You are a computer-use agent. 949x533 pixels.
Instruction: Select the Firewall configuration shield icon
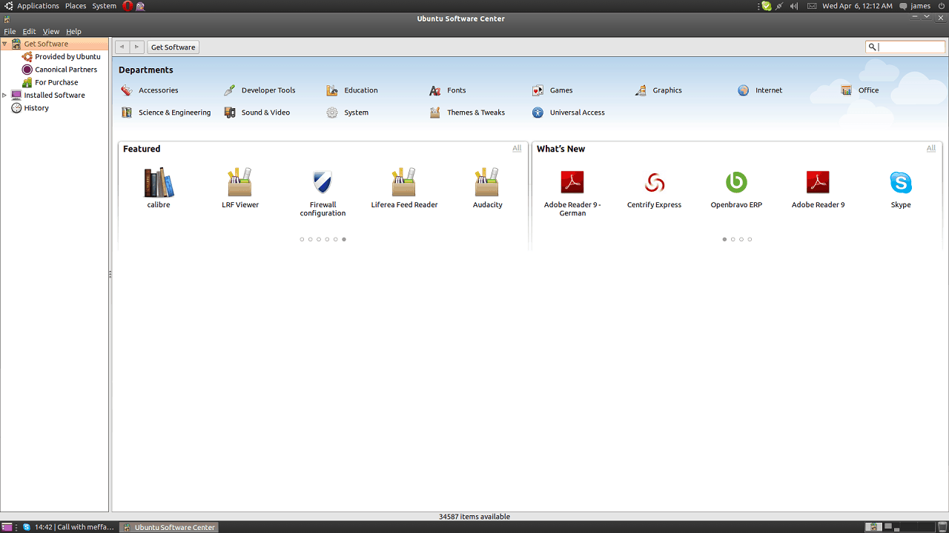(323, 182)
